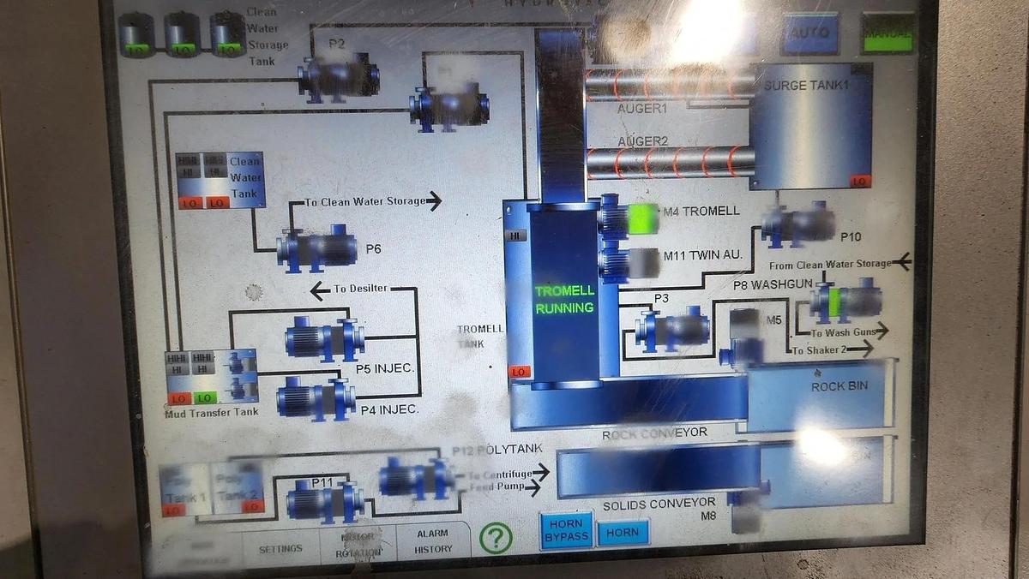This screenshot has height=579, width=1029.
Task: Open the green help question mark
Action: [x=493, y=538]
